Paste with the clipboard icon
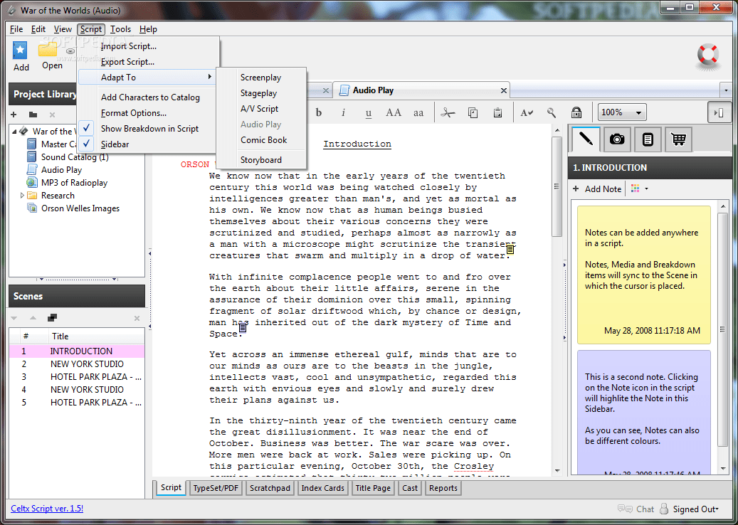 pos(497,113)
